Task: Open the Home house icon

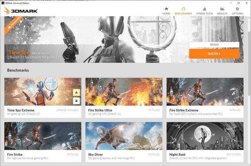Action: pyautogui.click(x=166, y=9)
